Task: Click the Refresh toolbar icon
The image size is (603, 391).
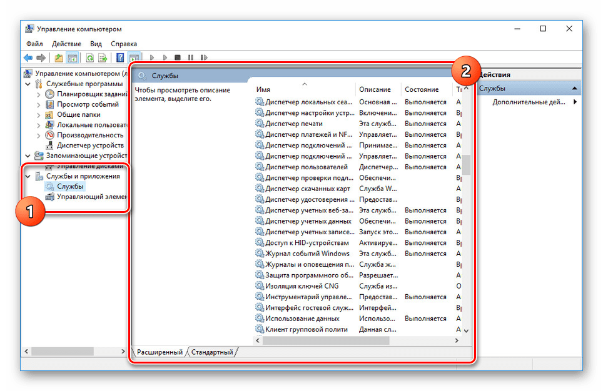Action: coord(90,57)
